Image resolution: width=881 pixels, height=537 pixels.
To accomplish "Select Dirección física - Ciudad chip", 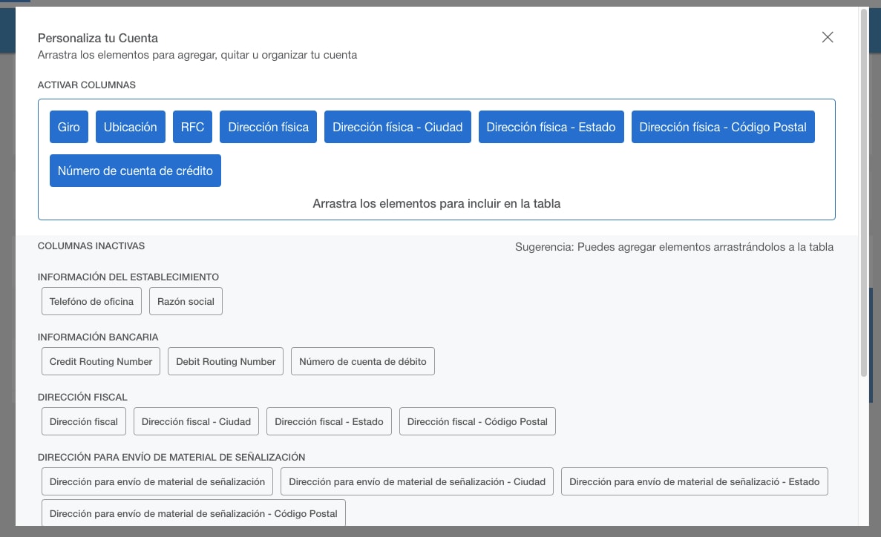I will pos(397,127).
